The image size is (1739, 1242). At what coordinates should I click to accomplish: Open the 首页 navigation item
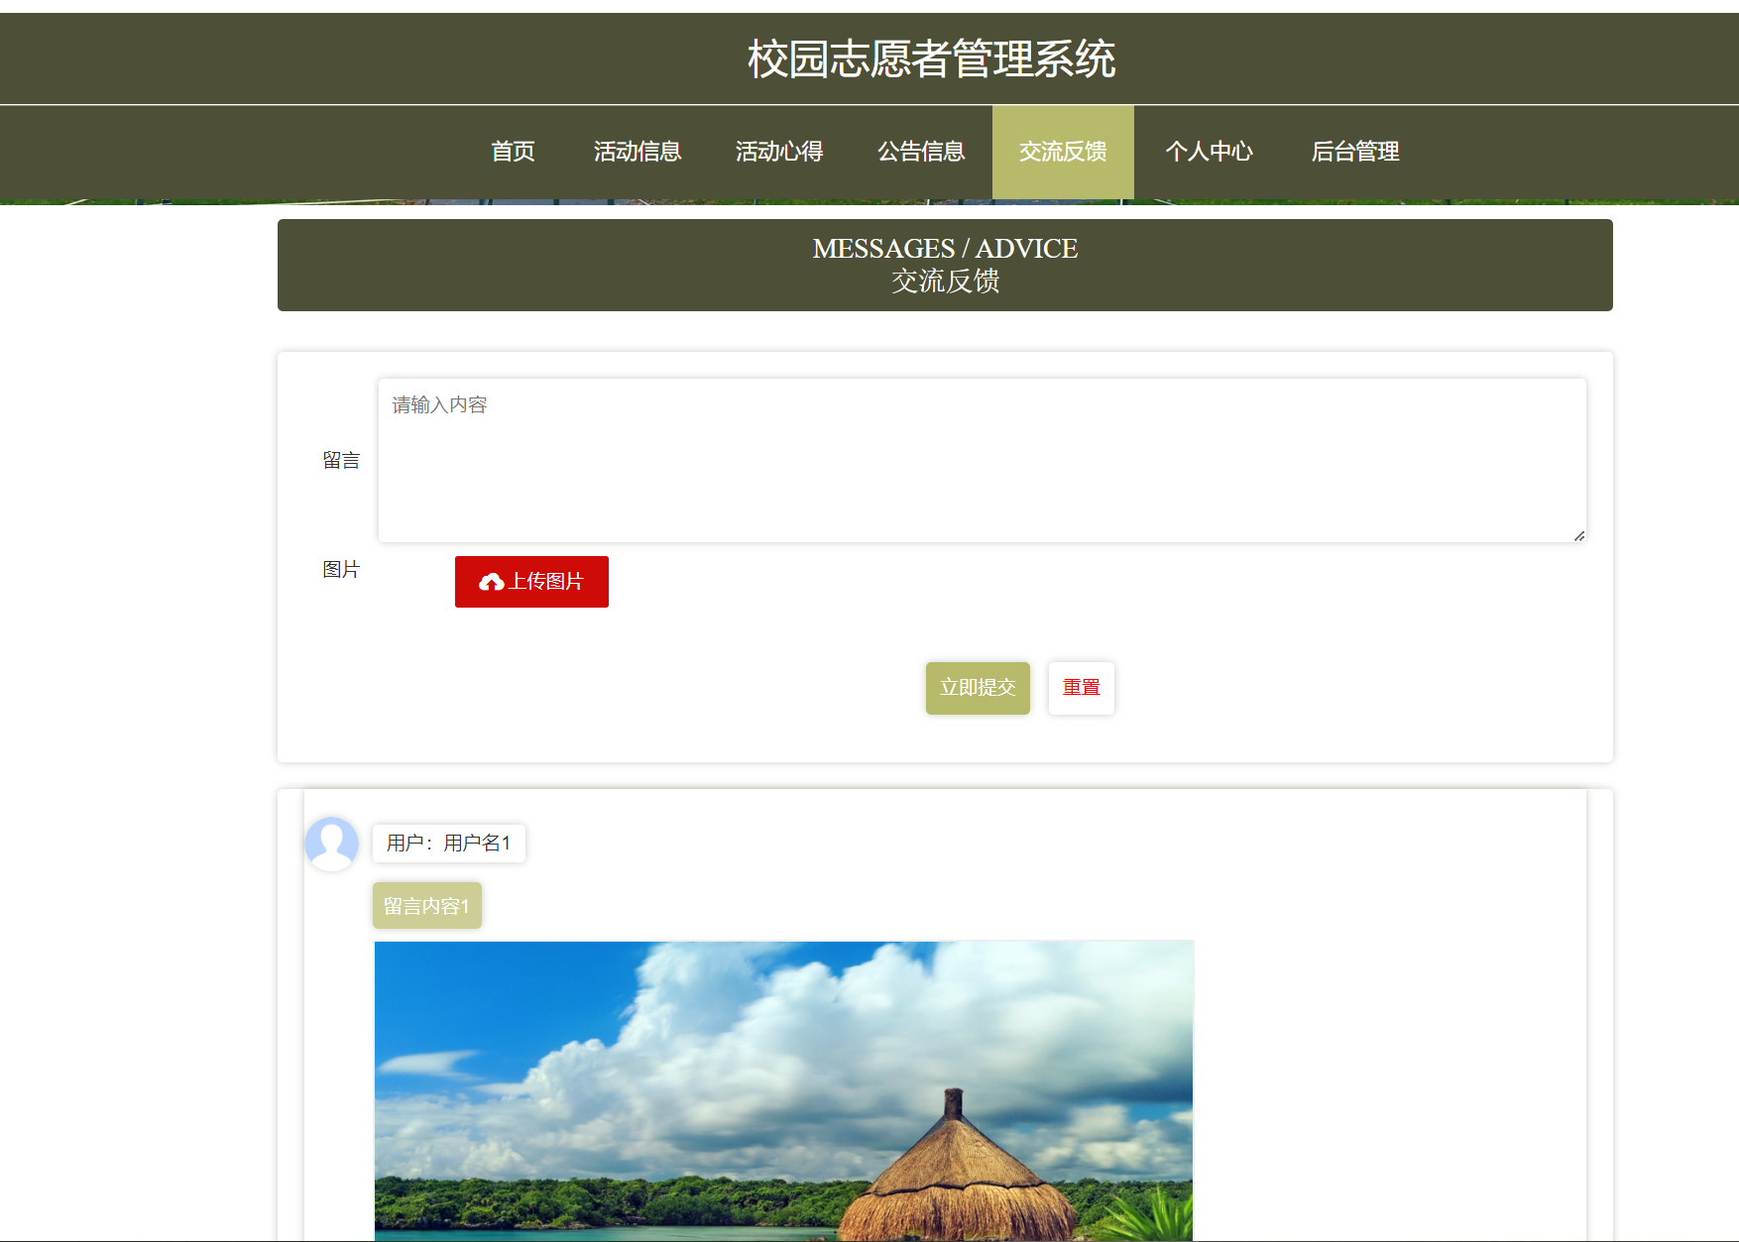coord(513,152)
